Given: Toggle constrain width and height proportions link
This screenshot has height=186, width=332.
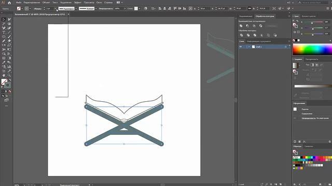Looking at the screenshot, I should [250, 8].
